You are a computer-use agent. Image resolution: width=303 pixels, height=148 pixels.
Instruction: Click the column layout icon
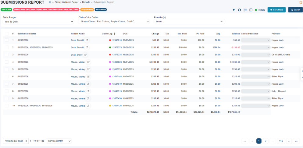[251, 10]
